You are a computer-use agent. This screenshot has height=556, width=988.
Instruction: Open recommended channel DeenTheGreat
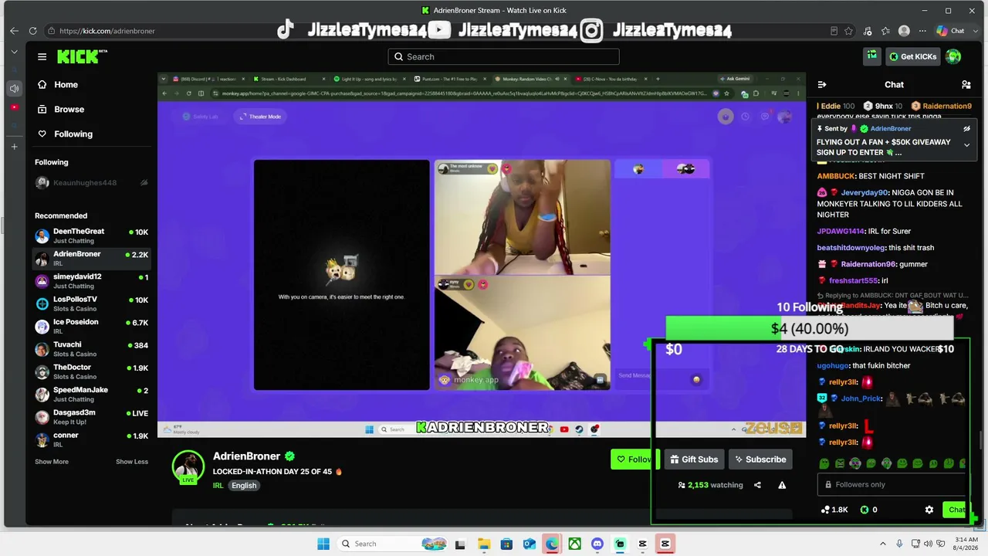click(x=91, y=236)
